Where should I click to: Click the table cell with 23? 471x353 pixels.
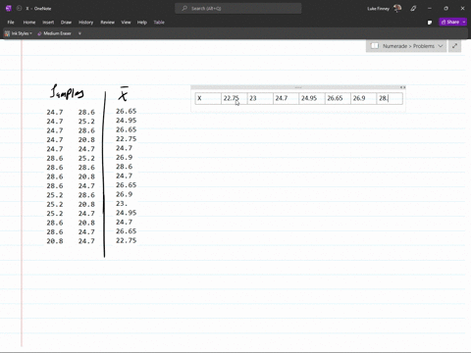pos(260,98)
